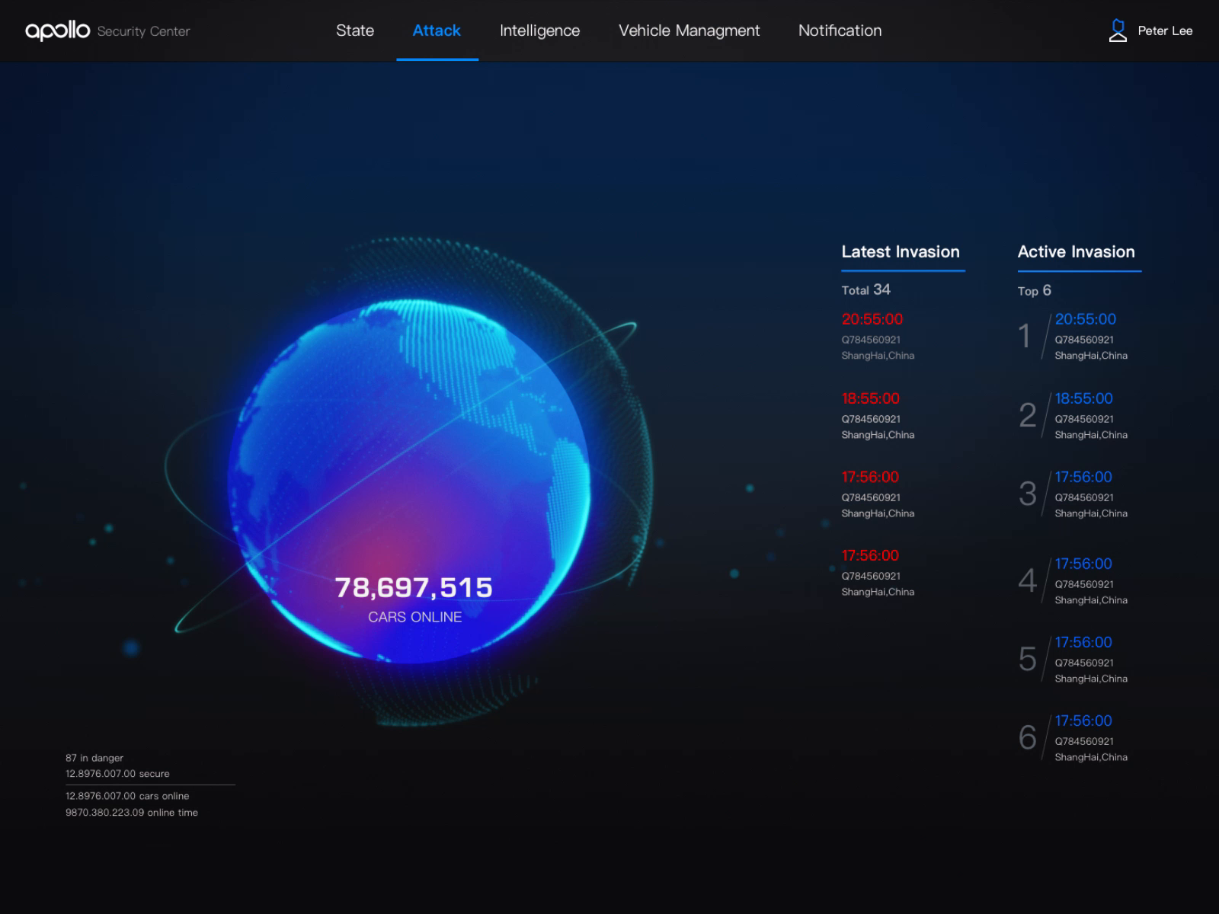This screenshot has height=914, width=1219.
Task: Open the 17:56:00 time at rank 3
Action: (x=1083, y=477)
